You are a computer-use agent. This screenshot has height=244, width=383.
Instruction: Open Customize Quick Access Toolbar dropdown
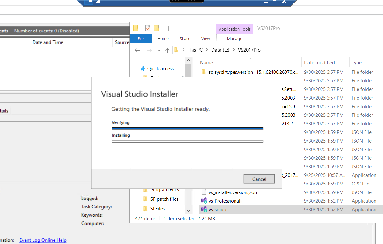(x=163, y=29)
